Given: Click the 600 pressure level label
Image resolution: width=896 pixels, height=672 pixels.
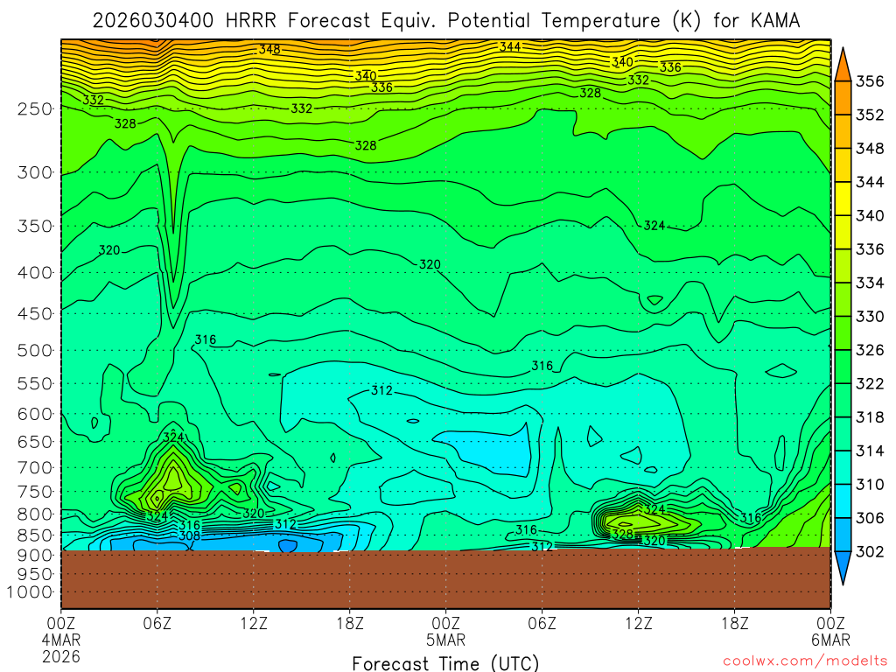Looking at the screenshot, I should point(35,414).
